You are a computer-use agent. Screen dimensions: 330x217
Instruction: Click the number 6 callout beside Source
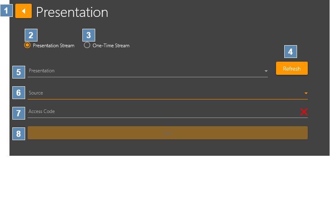point(19,93)
